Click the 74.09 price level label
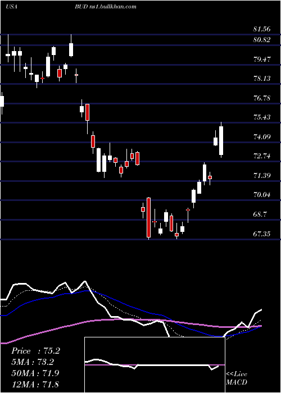The height and width of the screenshot is (393, 281). [262, 137]
